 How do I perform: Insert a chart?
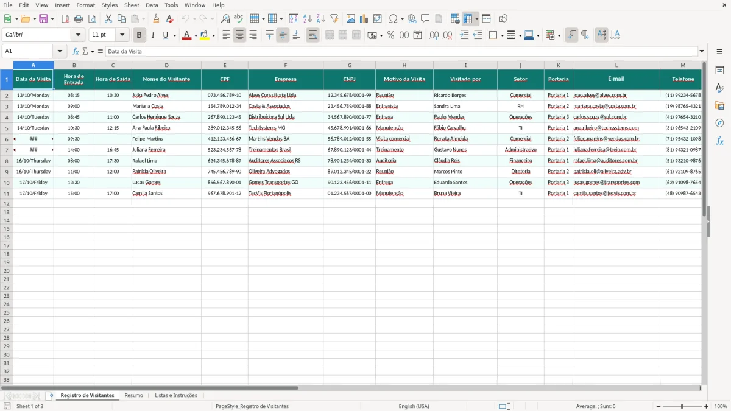click(x=364, y=19)
